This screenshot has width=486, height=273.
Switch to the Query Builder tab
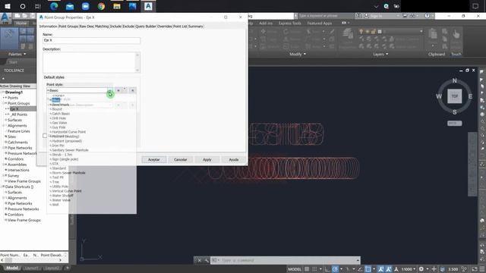click(145, 27)
